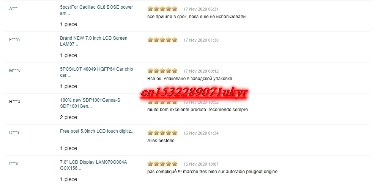Click the star rating of M***v's review
386x186 pixels.
[x=162, y=71]
